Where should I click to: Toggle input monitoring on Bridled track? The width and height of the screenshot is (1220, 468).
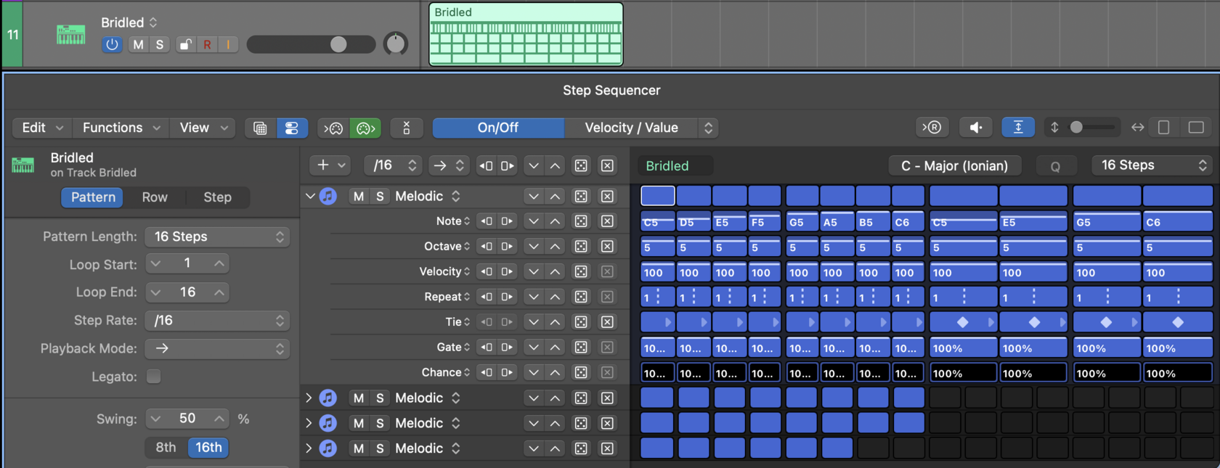coord(228,44)
